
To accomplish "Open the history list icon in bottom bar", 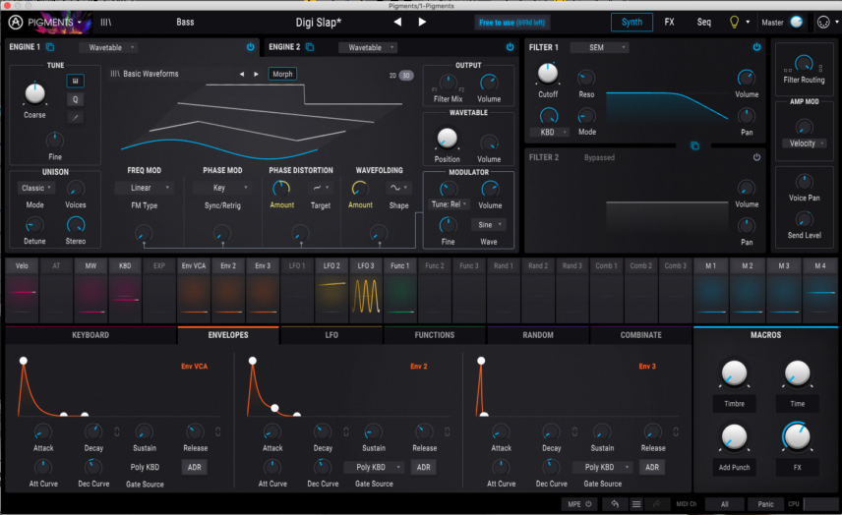I will tap(636, 504).
